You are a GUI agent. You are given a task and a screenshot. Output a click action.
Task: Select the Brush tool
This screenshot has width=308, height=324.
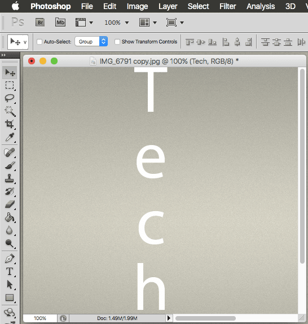(x=10, y=165)
